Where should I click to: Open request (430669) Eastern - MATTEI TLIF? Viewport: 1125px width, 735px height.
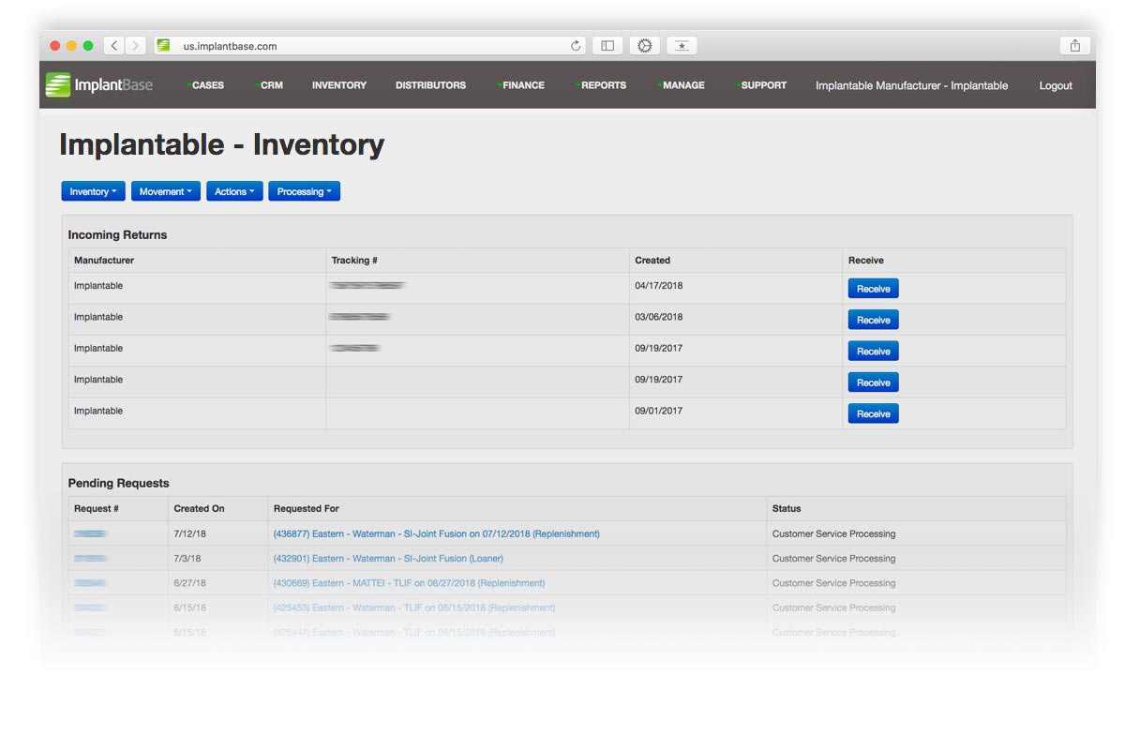[x=409, y=582]
